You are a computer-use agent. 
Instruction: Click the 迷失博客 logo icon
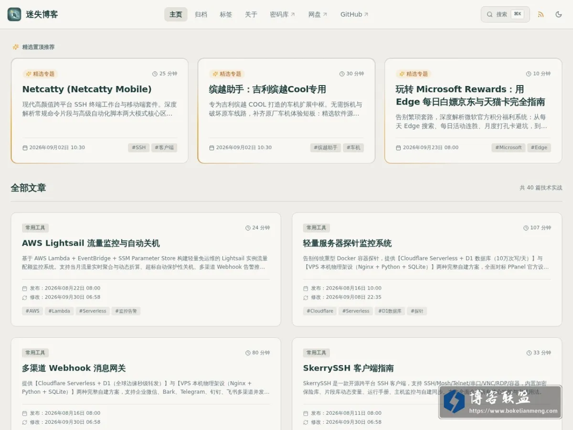click(14, 14)
